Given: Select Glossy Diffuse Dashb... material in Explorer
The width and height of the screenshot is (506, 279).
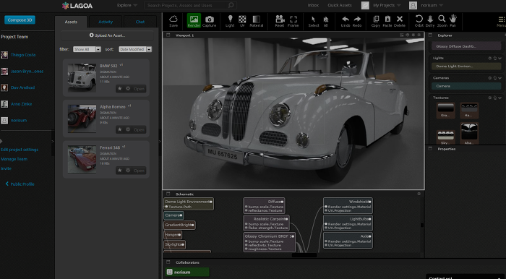Looking at the screenshot, I should point(466,46).
